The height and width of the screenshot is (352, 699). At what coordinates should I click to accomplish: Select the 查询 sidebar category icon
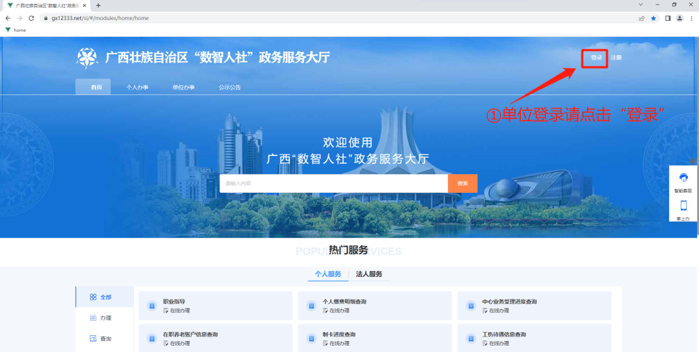93,338
